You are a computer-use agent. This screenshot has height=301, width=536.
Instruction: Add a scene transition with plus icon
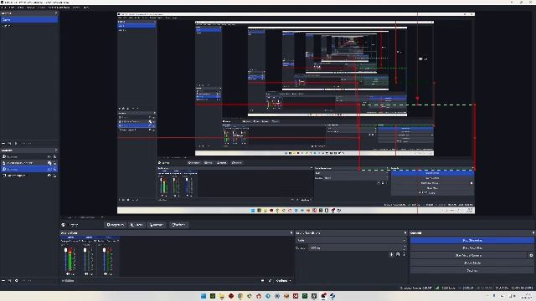(391, 254)
